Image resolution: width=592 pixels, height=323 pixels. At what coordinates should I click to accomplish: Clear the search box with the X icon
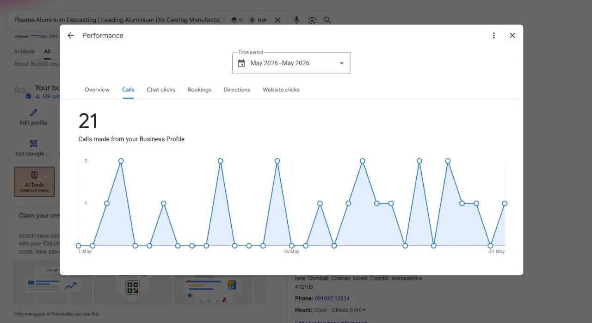click(277, 20)
